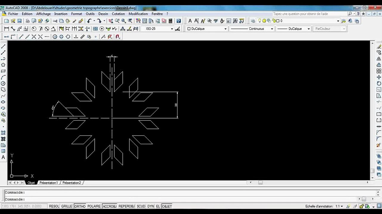Open the Cotation menu
Screen dimensions: 382x214
118,14
